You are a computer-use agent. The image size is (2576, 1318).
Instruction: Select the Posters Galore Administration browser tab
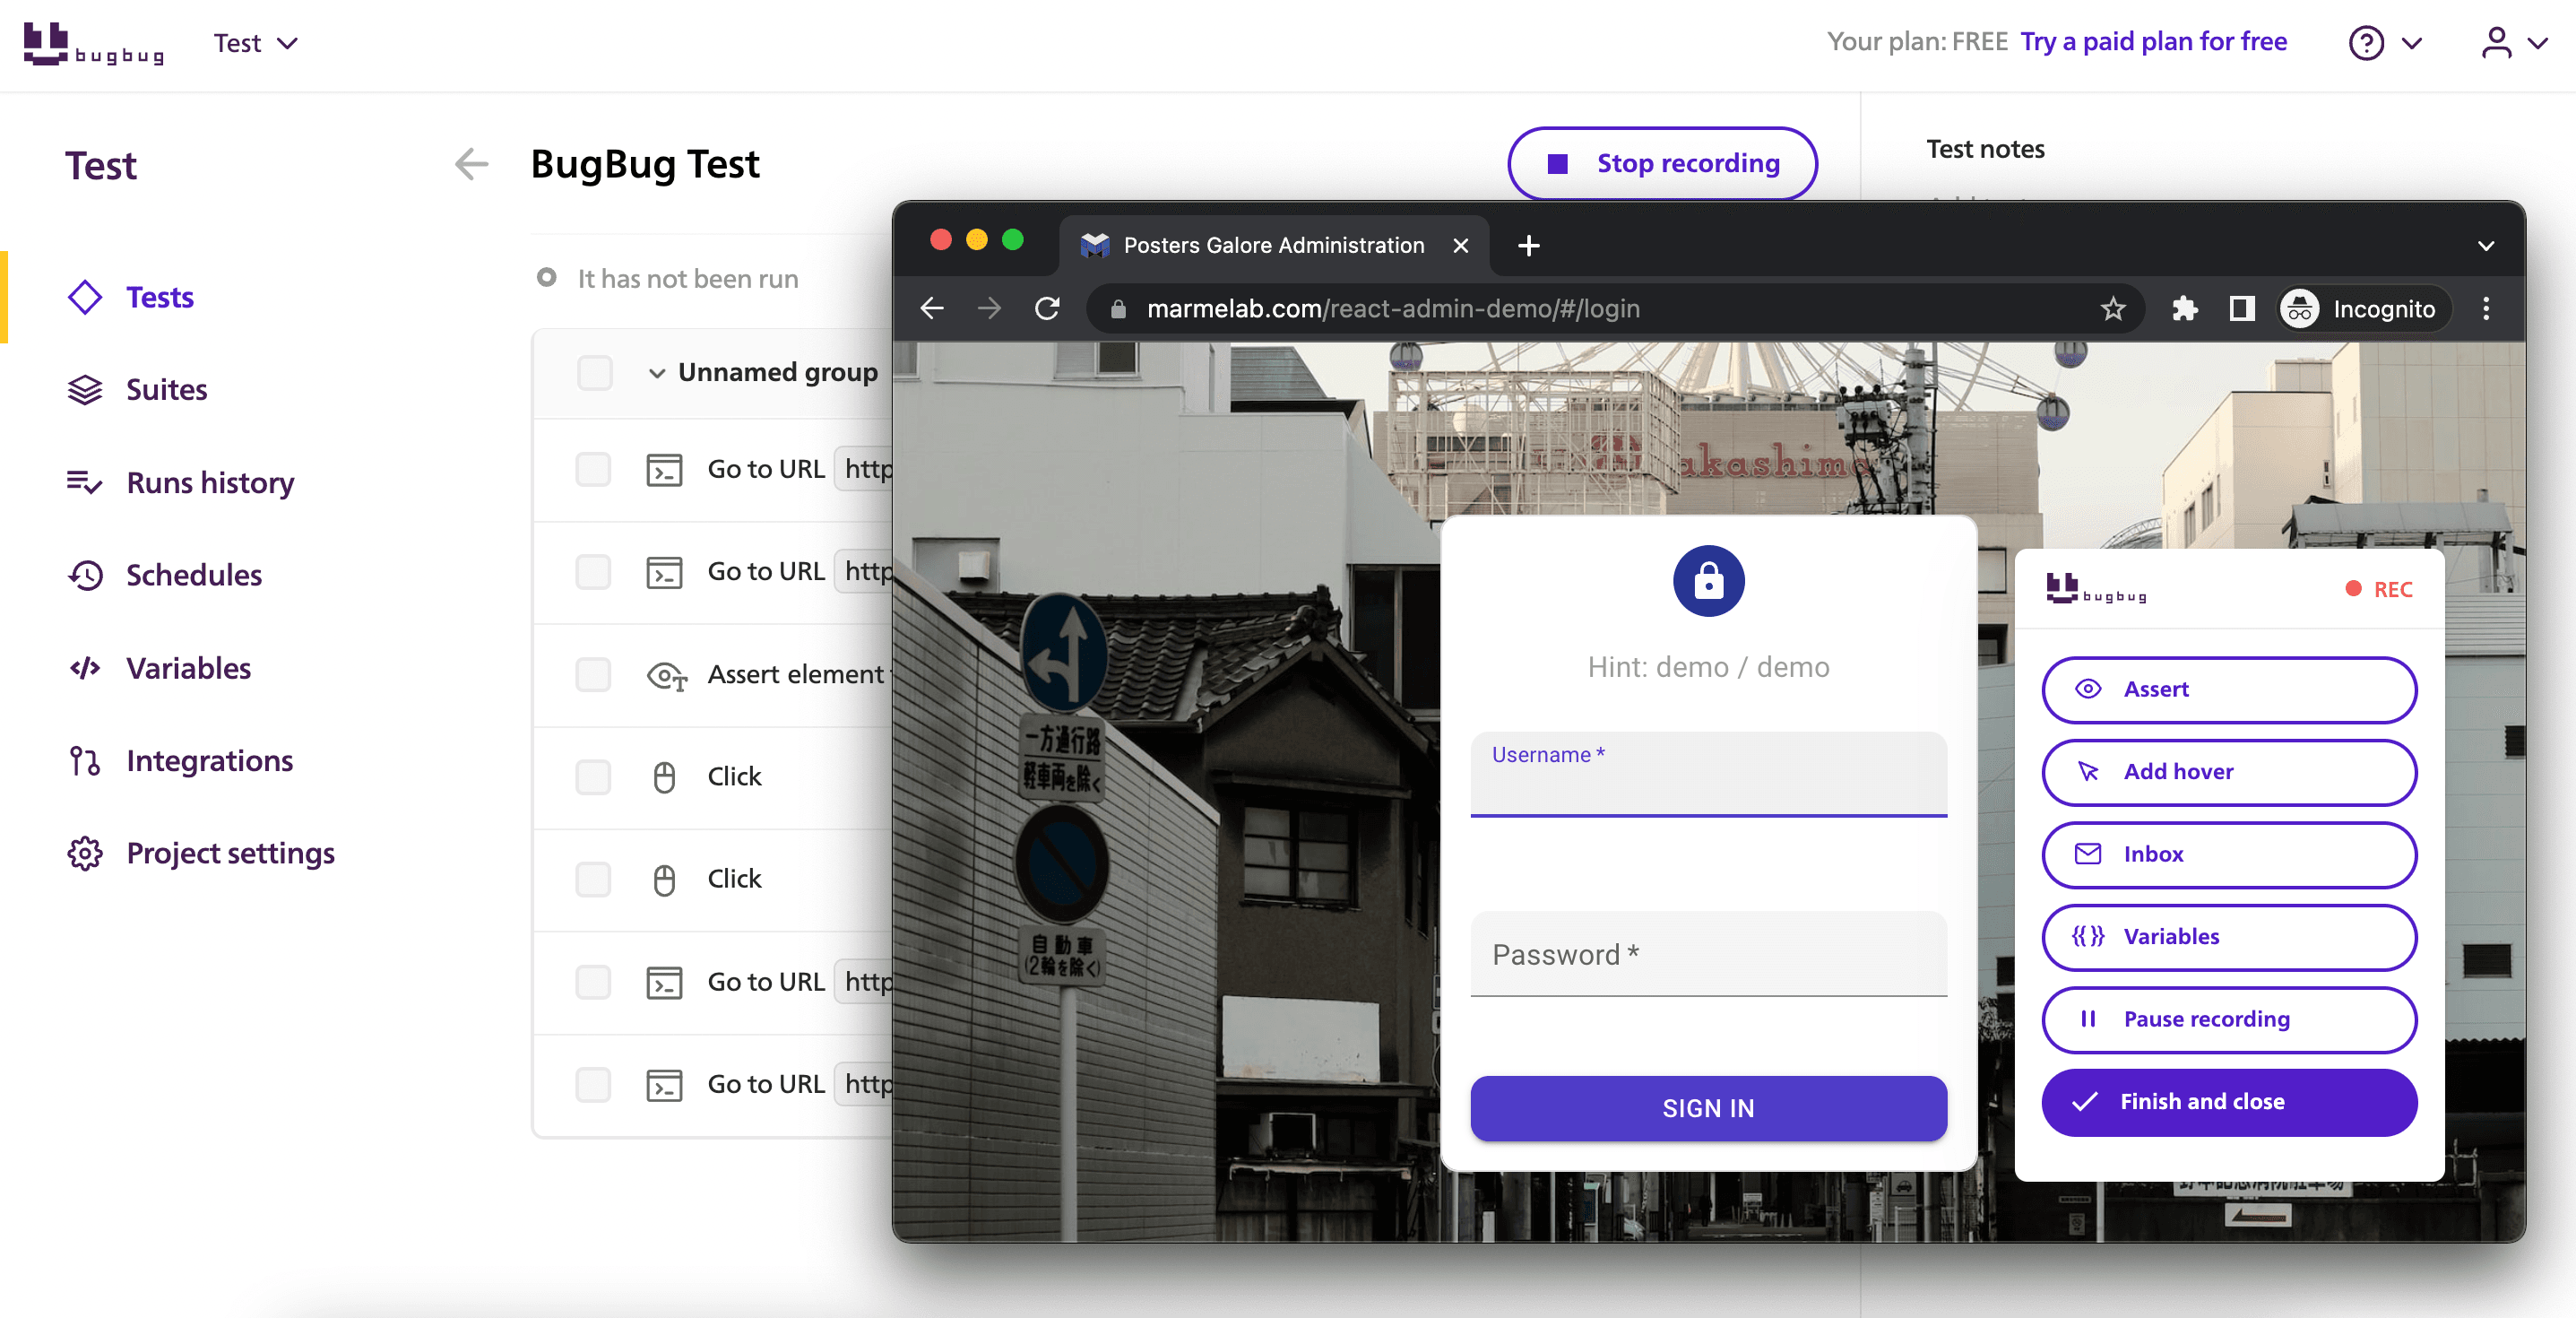[x=1272, y=245]
